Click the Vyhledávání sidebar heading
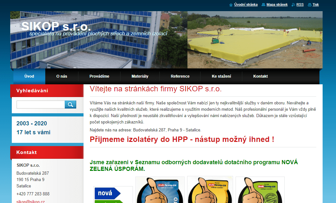336x203 pixels. tap(32, 91)
